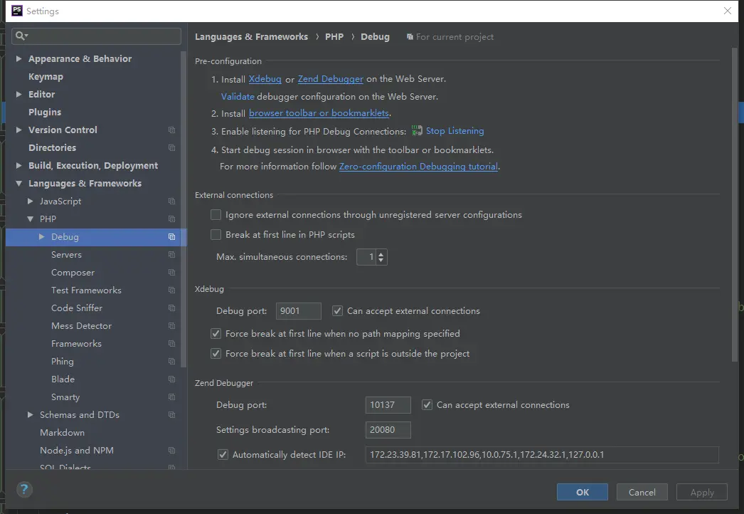This screenshot has height=514, width=744.
Task: Collapse the PHP node
Action: (31, 219)
